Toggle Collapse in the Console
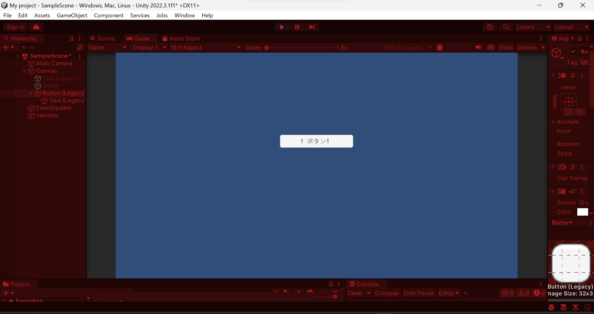 pos(387,293)
